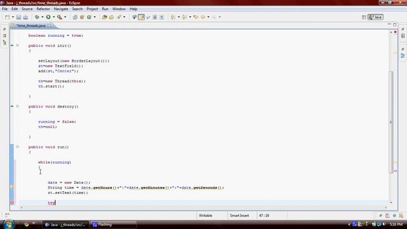Image resolution: width=407 pixels, height=229 pixels.
Task: Click the Forward navigation arrow icon
Action: click(214, 17)
